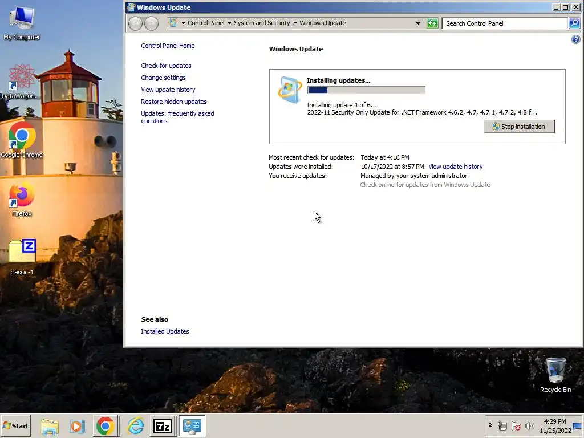
Task: Refresh the Windows Update page
Action: coord(432,23)
